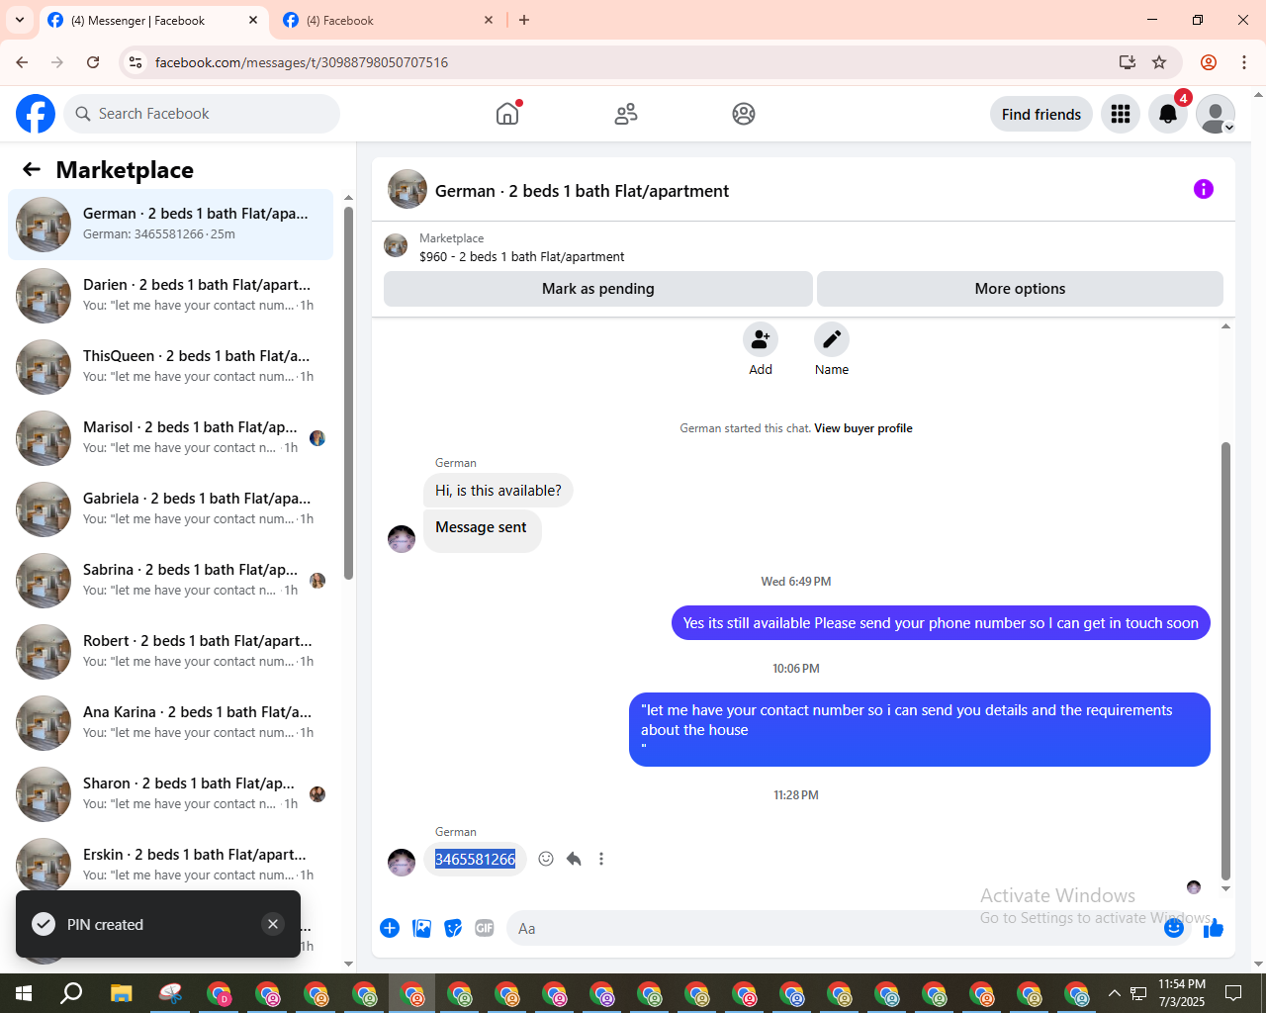
Task: Attach a photo using the image icon
Action: point(421,928)
